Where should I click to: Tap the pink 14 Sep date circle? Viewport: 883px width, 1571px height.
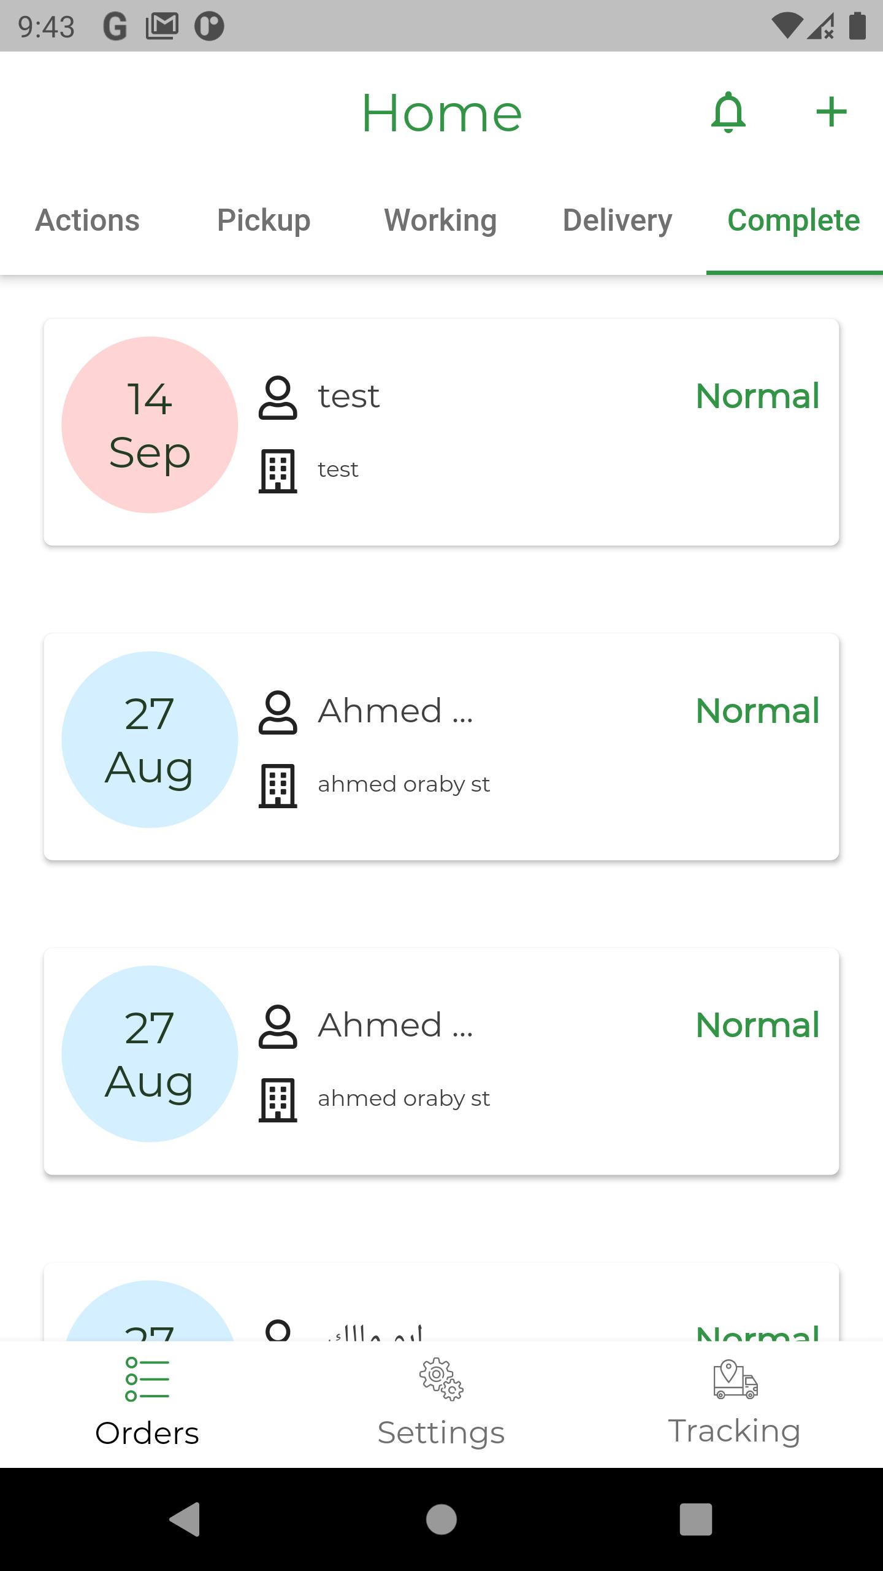click(150, 425)
